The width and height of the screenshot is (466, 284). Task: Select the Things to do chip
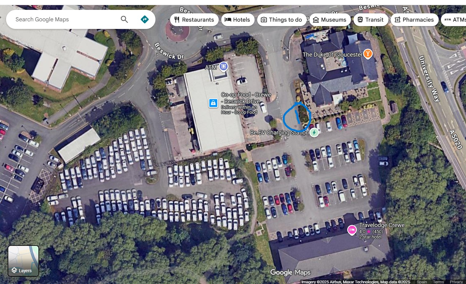[x=282, y=20]
